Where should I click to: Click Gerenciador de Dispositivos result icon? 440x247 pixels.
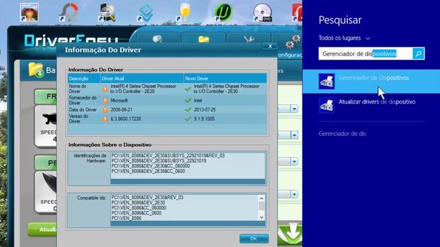pos(327,81)
